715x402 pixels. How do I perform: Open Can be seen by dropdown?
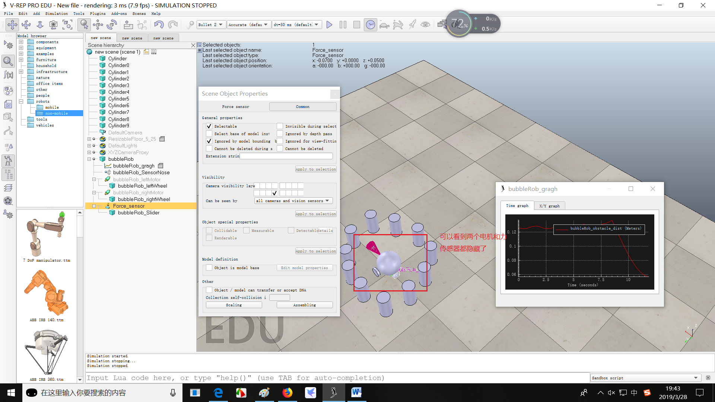pyautogui.click(x=293, y=201)
